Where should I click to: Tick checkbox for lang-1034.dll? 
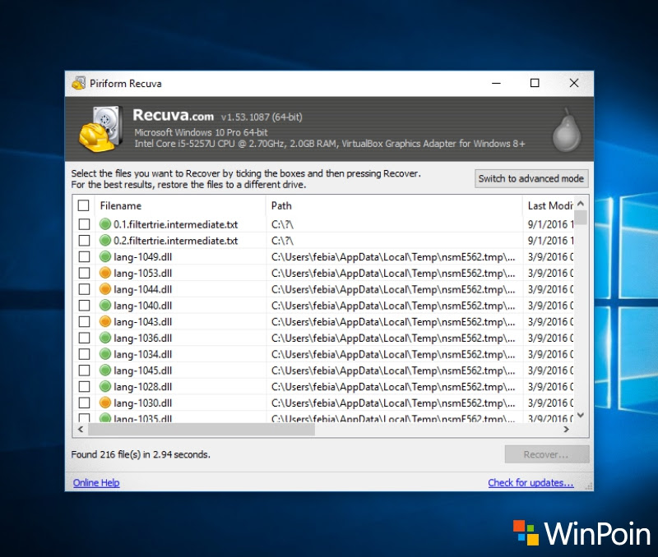[x=84, y=354]
